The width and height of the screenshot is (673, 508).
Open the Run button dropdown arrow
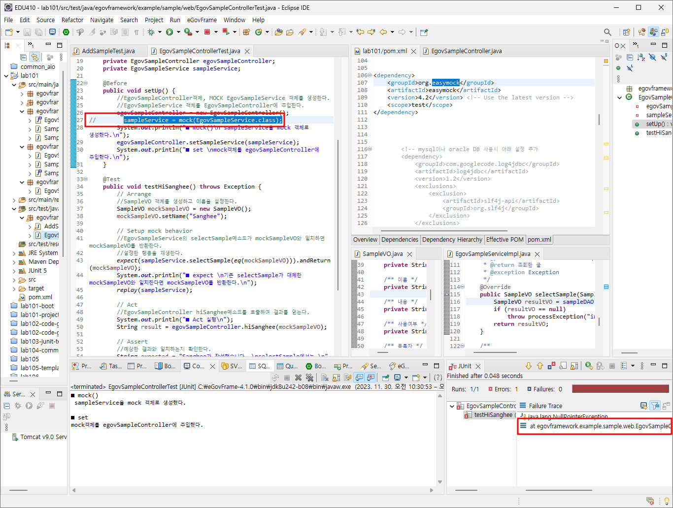click(x=178, y=32)
